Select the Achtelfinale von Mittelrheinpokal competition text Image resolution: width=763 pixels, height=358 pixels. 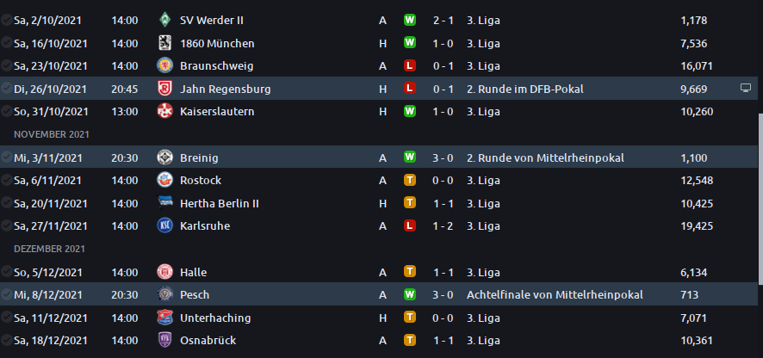555,295
